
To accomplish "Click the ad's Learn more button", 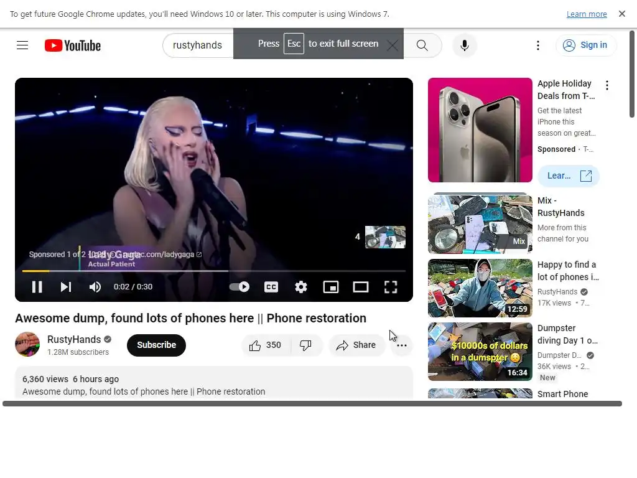I will point(569,176).
